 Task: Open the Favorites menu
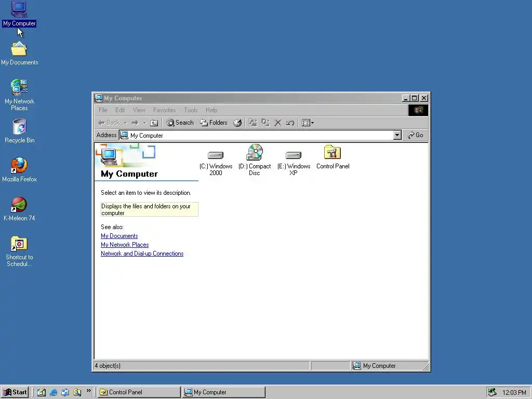(x=164, y=110)
